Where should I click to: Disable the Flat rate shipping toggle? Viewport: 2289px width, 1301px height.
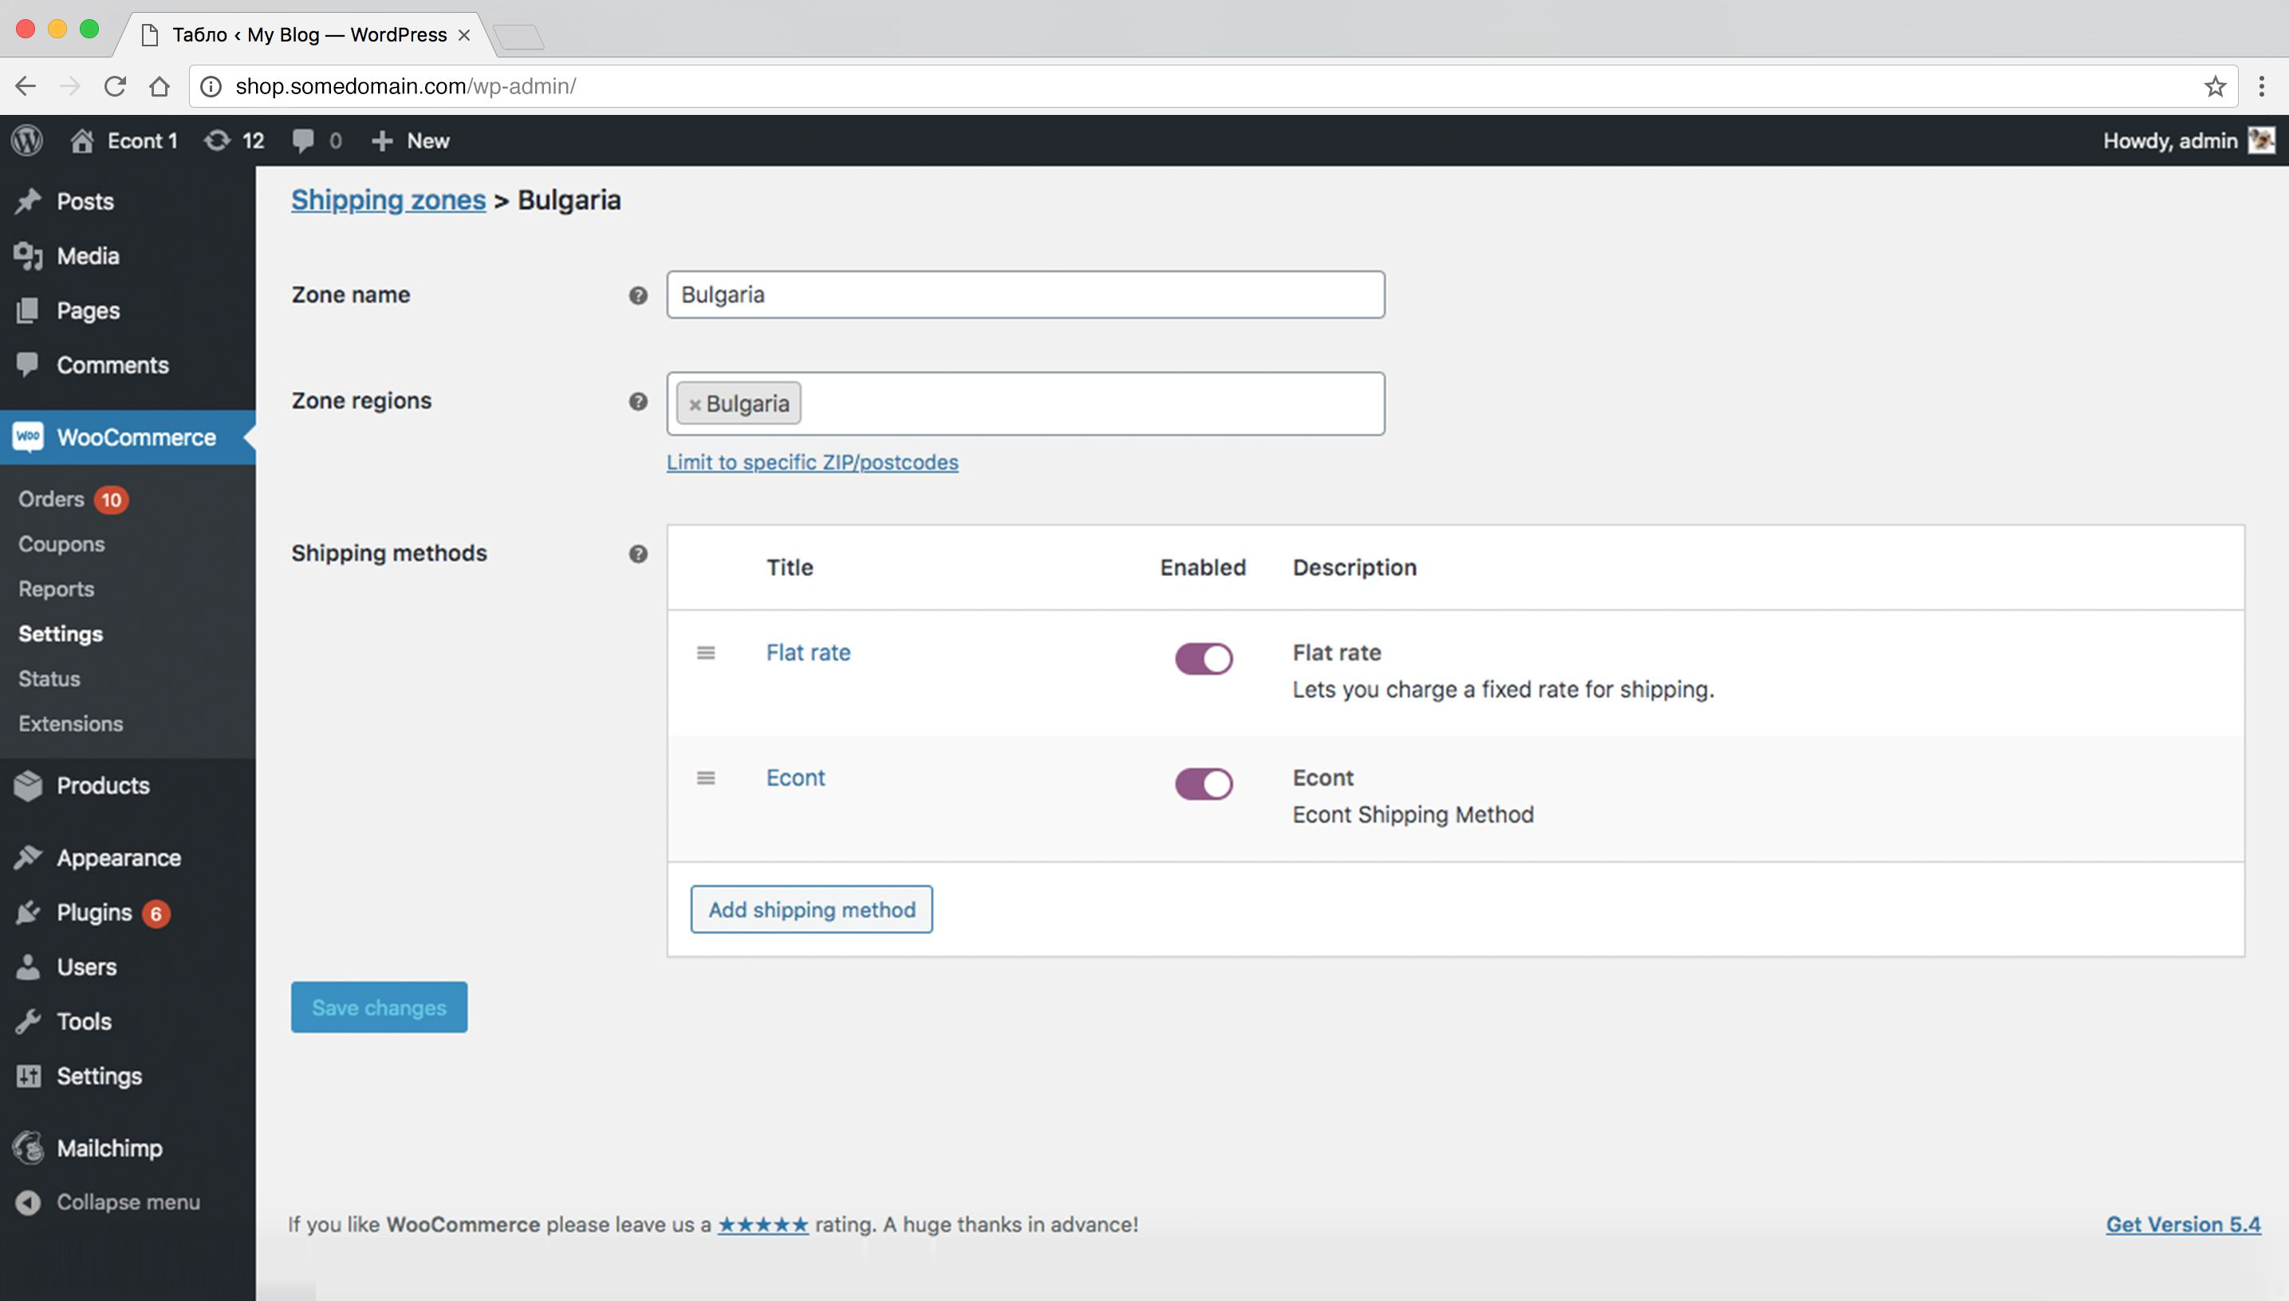[1204, 659]
